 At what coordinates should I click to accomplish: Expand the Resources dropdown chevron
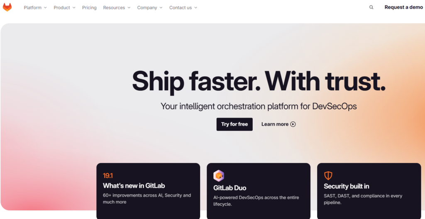[129, 7]
